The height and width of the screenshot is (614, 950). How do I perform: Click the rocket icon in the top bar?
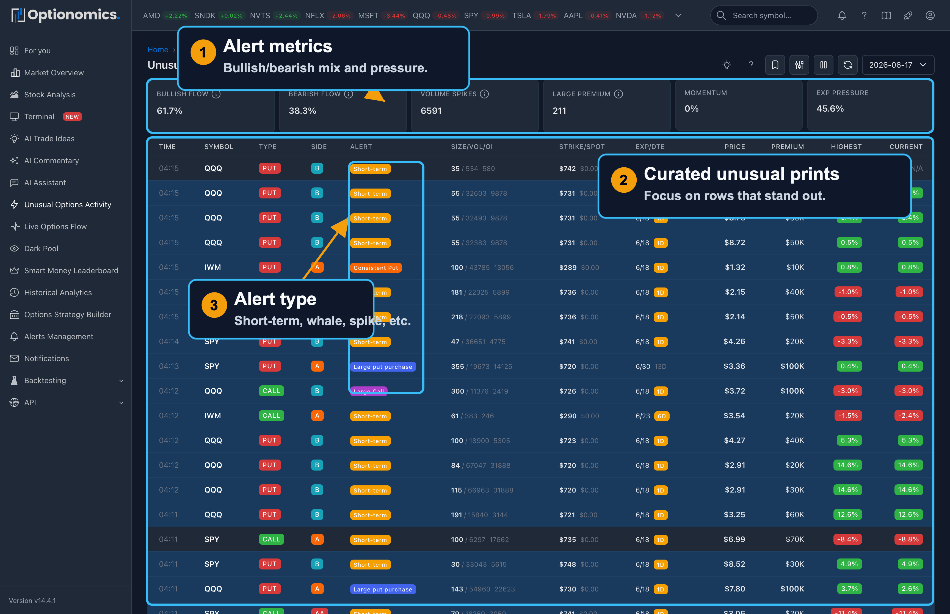coord(908,16)
